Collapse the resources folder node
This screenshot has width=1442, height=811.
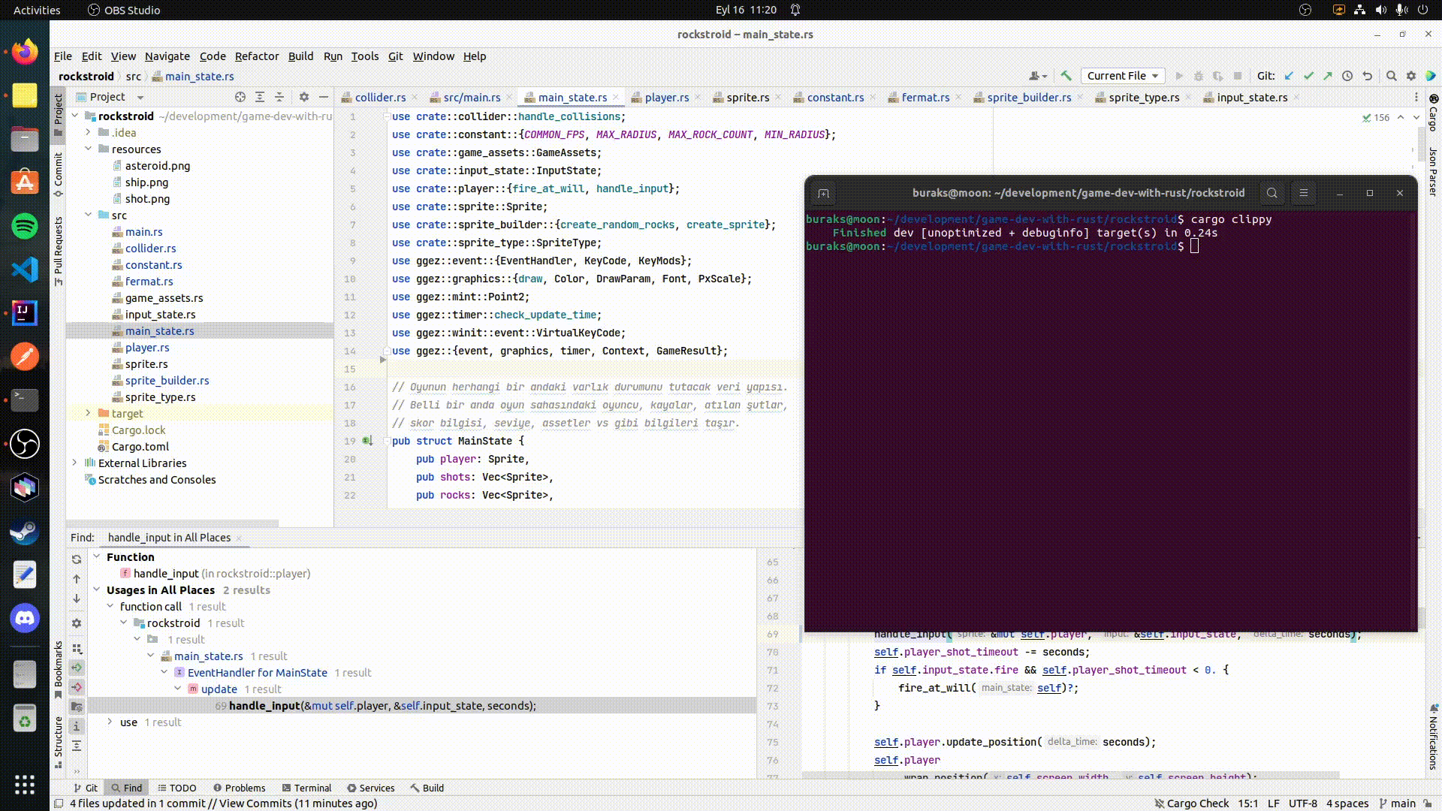click(88, 149)
